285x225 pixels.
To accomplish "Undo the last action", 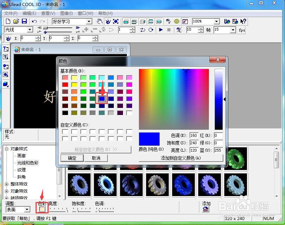I will pos(34,22).
